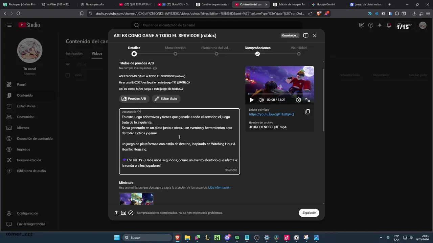Toggle the select-all videos checkbox
The image size is (433, 243).
click(68, 75)
